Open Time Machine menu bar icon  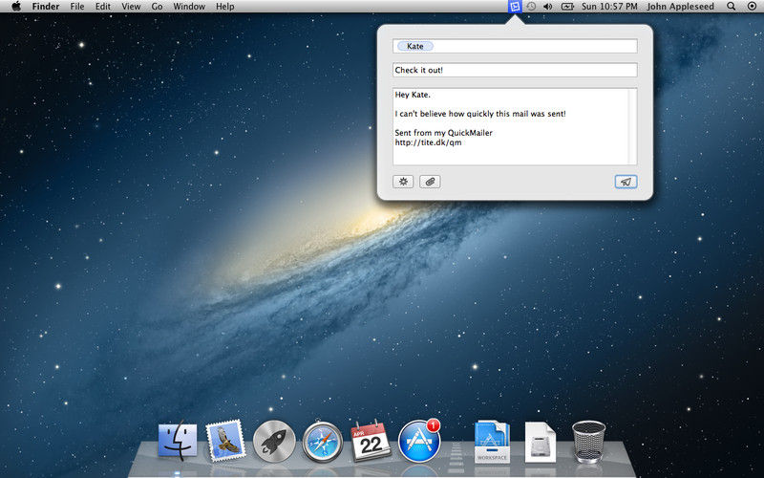point(531,7)
